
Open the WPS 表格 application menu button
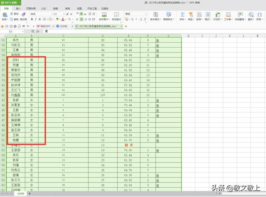[10, 3]
